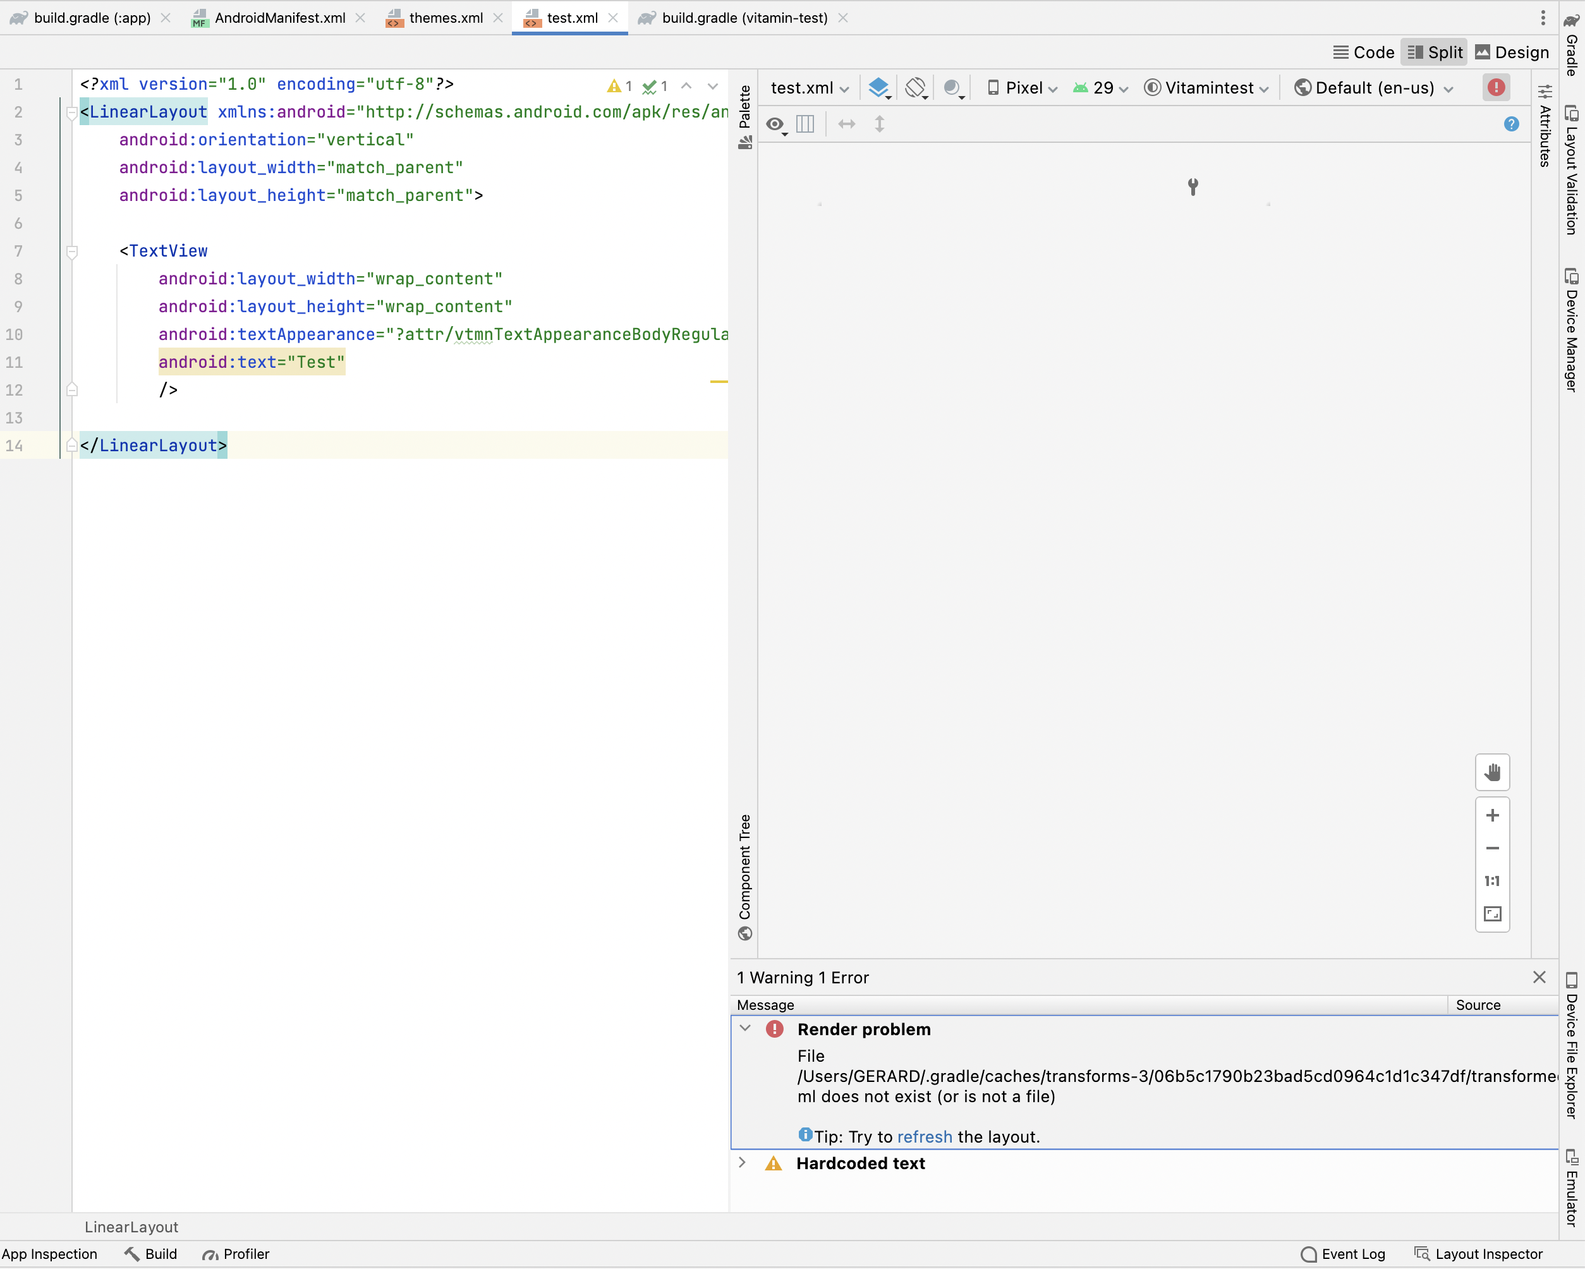Enable the pan tool in the preview controls
Image resolution: width=1585 pixels, height=1269 pixels.
(1492, 772)
